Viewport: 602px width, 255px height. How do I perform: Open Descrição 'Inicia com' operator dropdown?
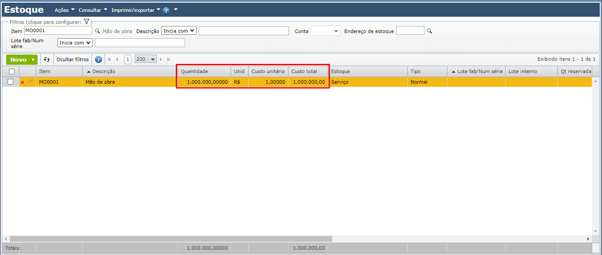[x=179, y=31]
